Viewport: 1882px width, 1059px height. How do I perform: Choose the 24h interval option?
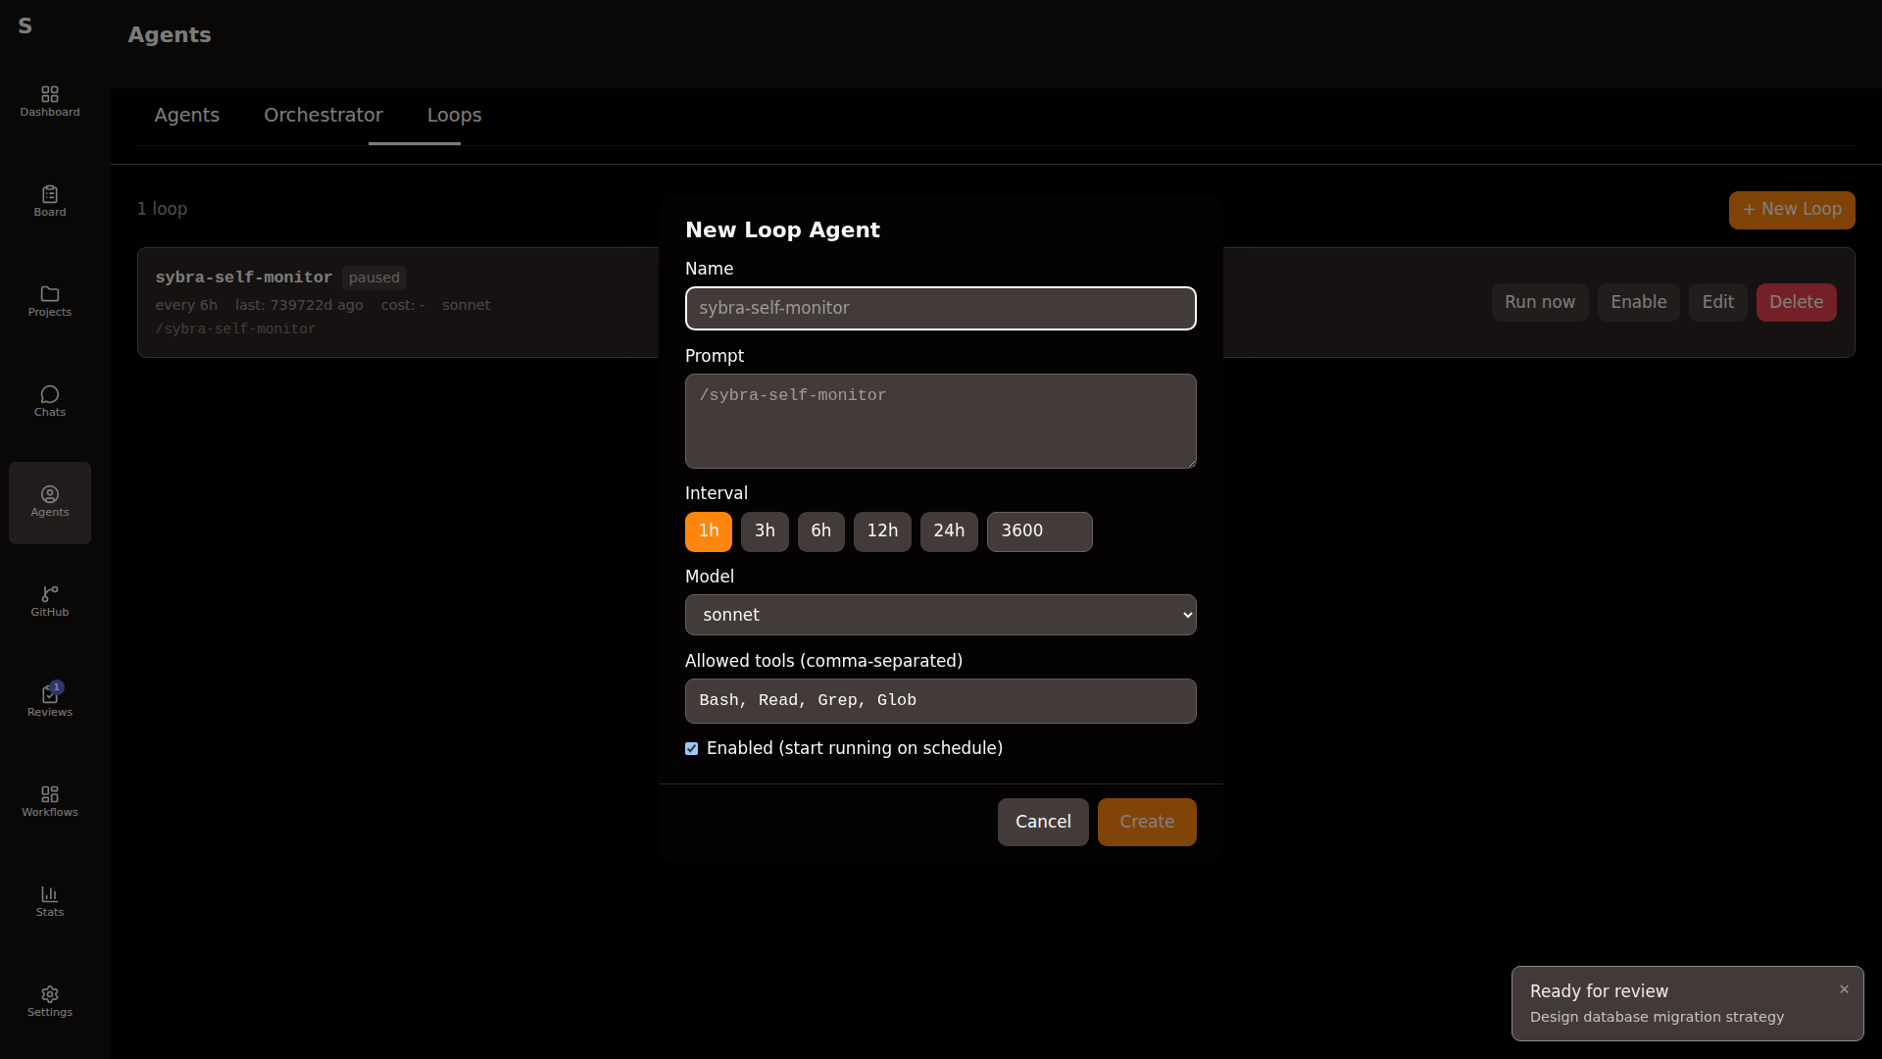(948, 531)
